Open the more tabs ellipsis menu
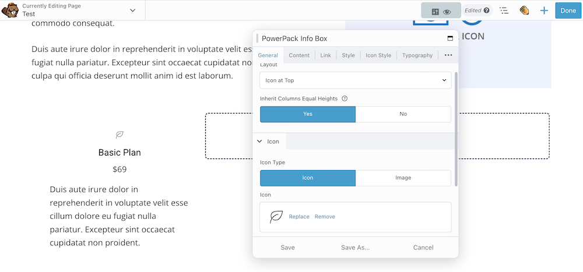583x272 pixels. click(x=448, y=55)
